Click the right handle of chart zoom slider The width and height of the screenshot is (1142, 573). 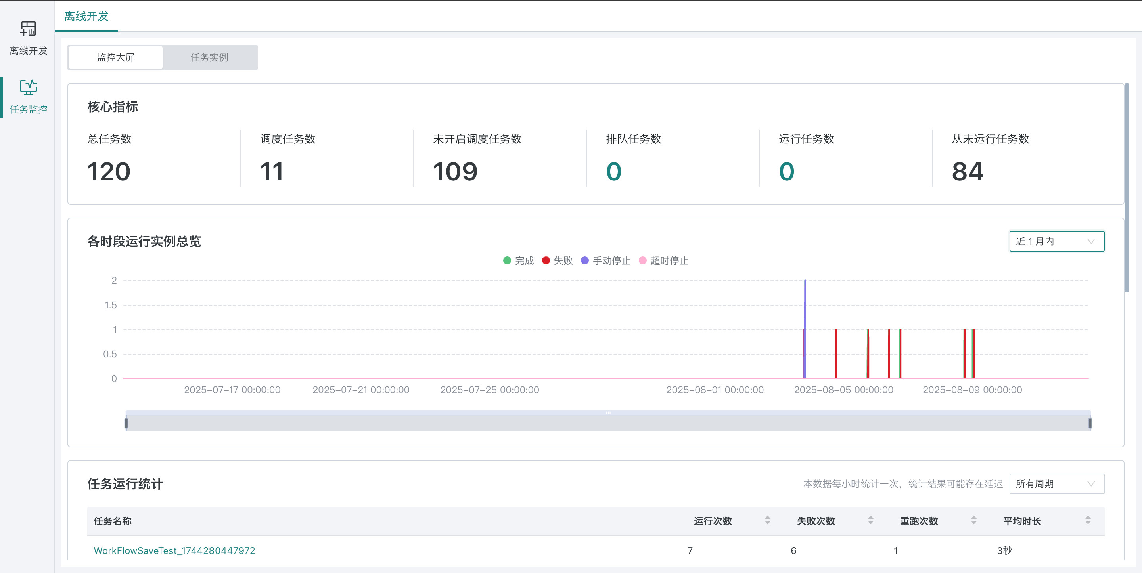[1090, 423]
